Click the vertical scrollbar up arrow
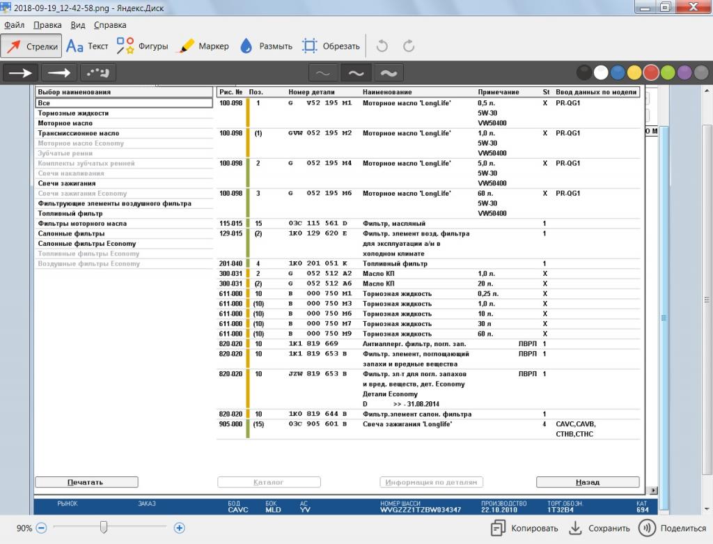The height and width of the screenshot is (544, 713). tap(707, 91)
